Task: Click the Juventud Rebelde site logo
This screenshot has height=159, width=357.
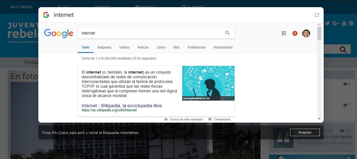Action: (23, 32)
